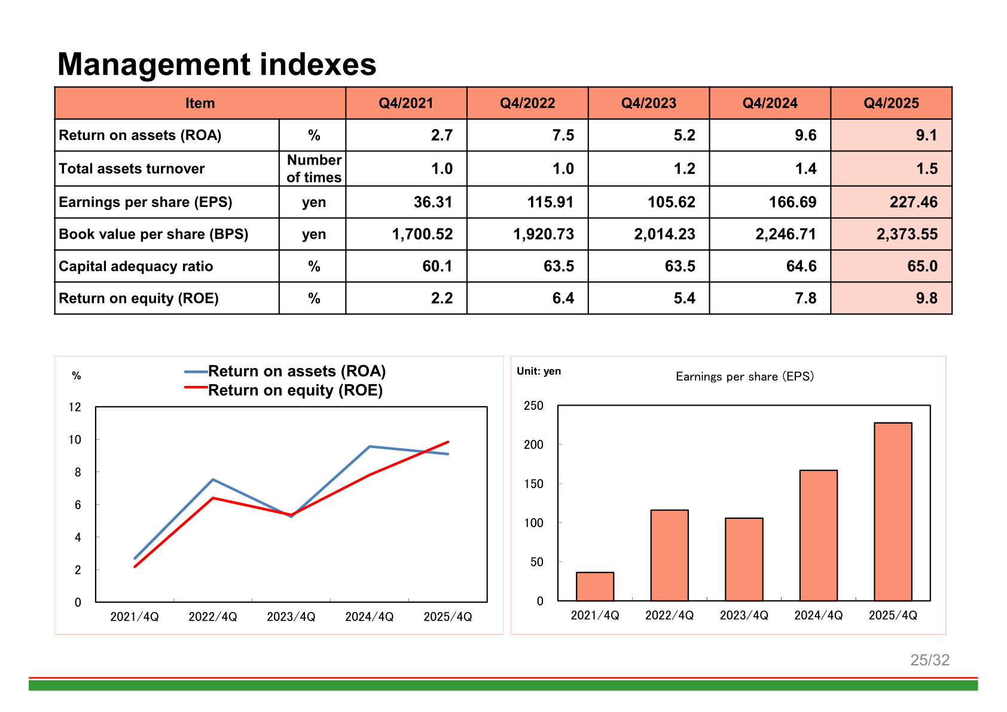The width and height of the screenshot is (1007, 712).
Task: Click the 2023/4Q bar in EPS chart
Action: point(744,559)
